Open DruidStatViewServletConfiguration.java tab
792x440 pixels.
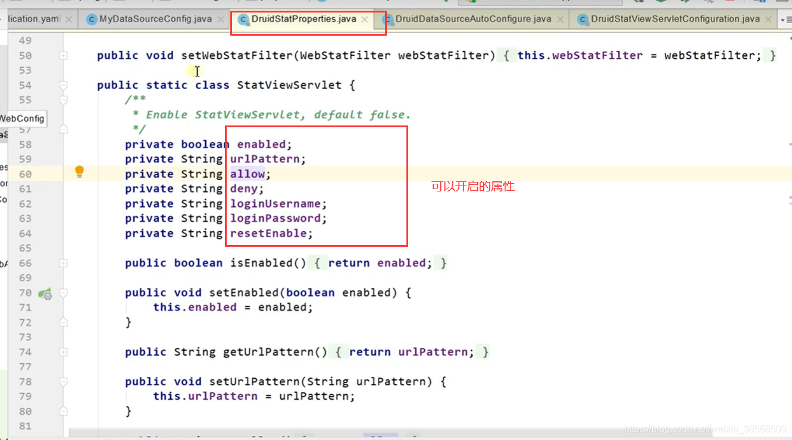point(675,19)
